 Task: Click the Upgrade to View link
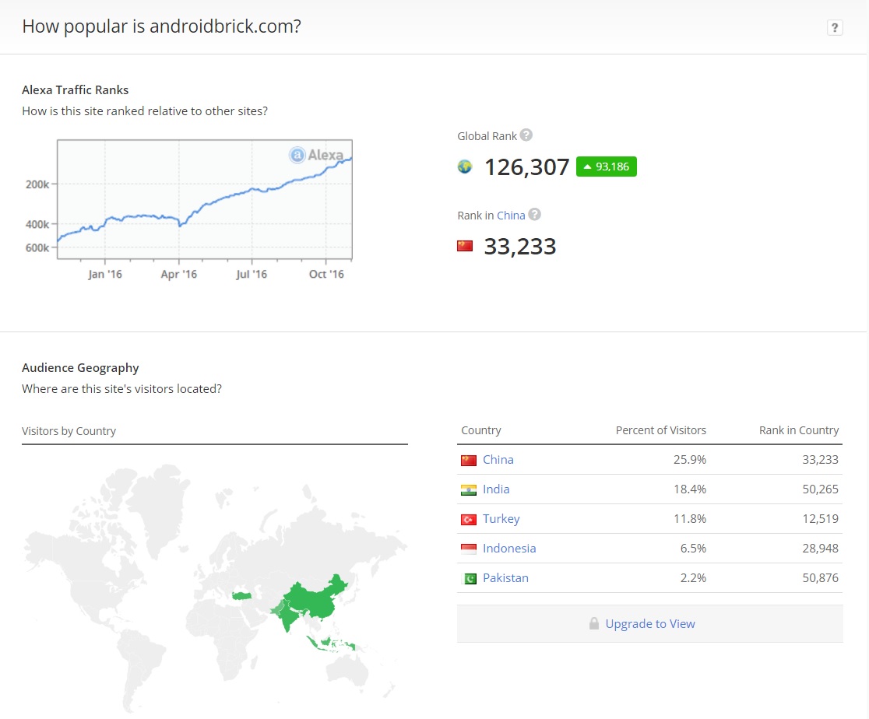[x=650, y=624]
